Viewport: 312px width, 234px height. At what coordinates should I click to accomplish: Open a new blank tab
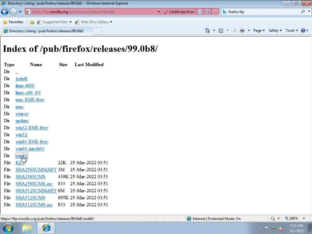tap(97, 31)
